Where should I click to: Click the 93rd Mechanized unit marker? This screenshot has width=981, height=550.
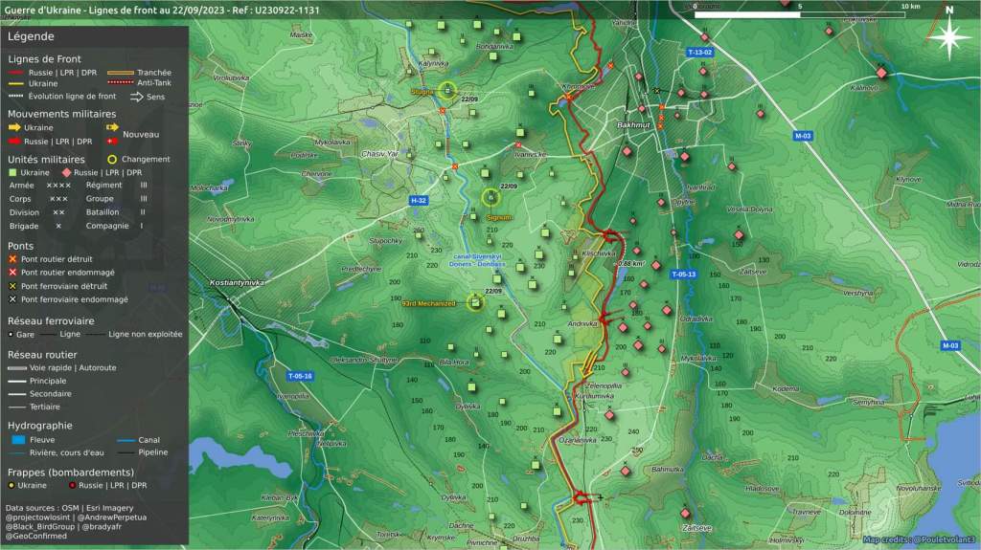tap(475, 302)
